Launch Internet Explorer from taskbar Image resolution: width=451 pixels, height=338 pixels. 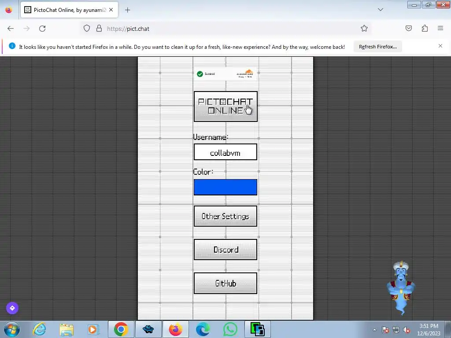(39, 329)
